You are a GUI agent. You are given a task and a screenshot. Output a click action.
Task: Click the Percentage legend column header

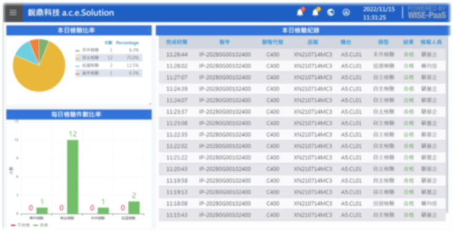tap(127, 43)
